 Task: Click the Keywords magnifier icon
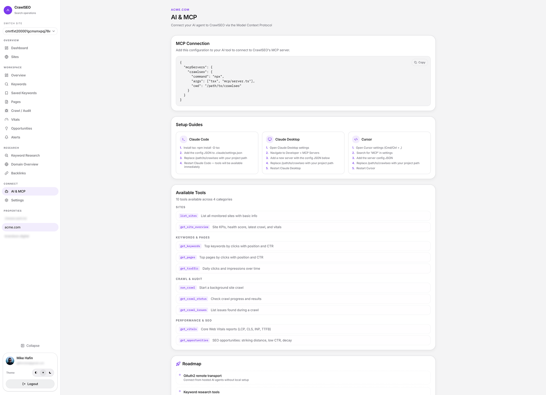click(7, 84)
